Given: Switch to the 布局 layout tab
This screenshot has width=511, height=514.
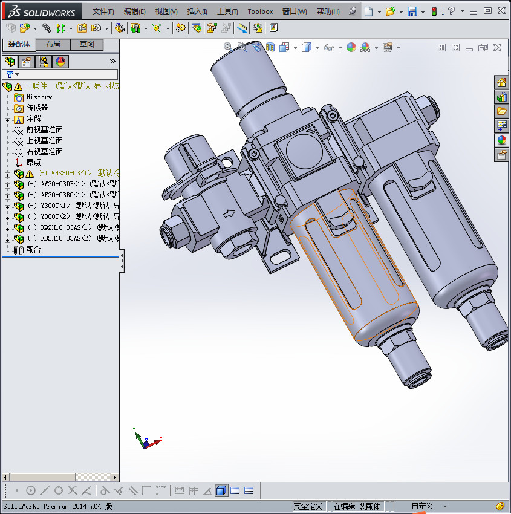Looking at the screenshot, I should point(53,44).
